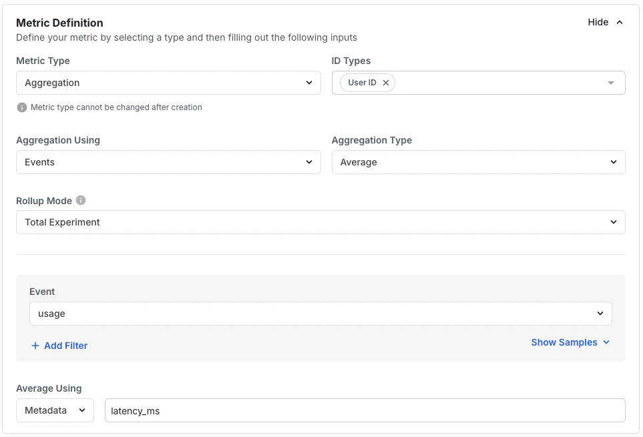Open the Metadata selector under Average Using

click(54, 410)
